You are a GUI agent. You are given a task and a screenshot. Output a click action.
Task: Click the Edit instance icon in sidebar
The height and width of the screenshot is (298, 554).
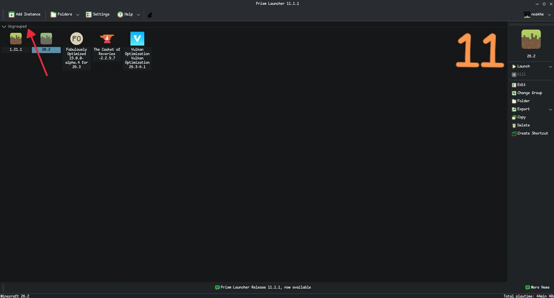(x=514, y=85)
